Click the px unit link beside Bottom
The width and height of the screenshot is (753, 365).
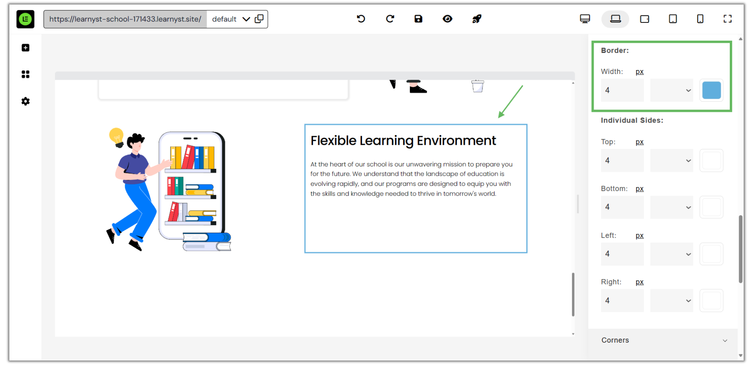(x=639, y=189)
